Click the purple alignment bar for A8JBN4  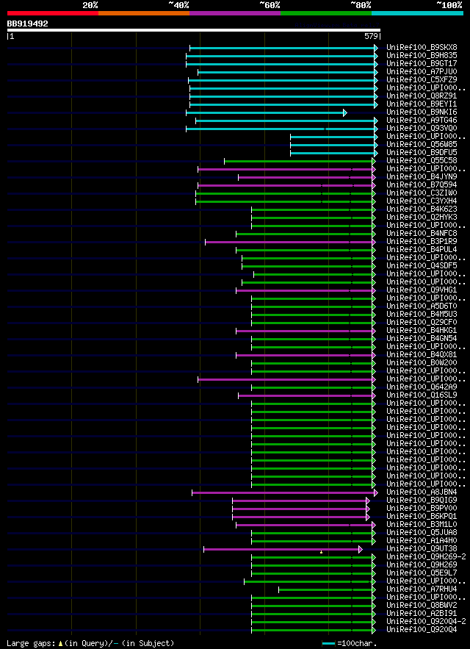pyautogui.click(x=285, y=492)
